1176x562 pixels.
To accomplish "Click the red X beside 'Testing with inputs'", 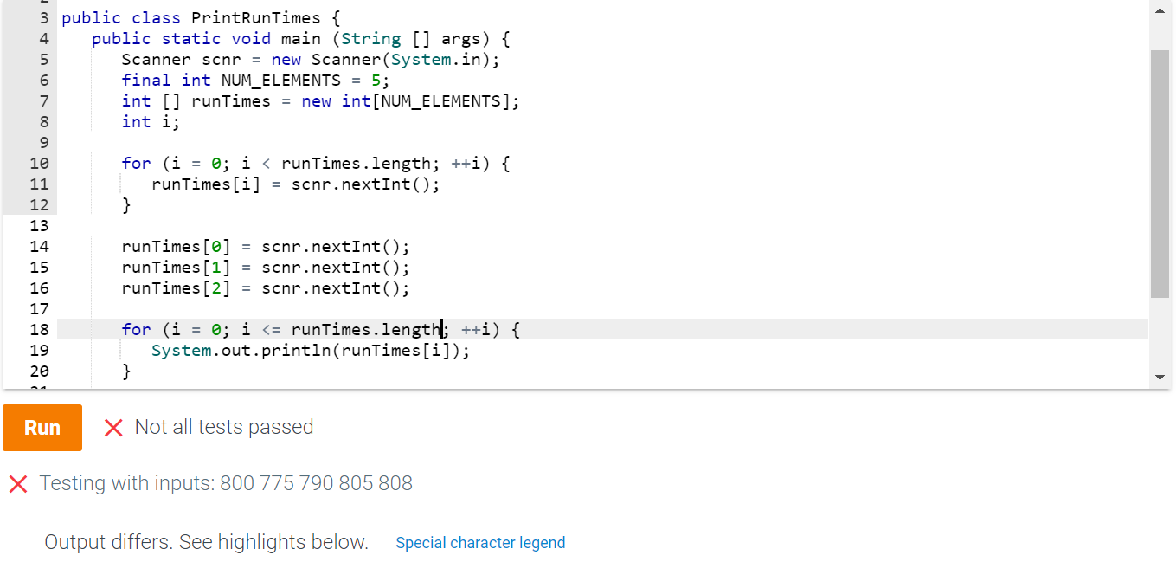I will (x=17, y=483).
